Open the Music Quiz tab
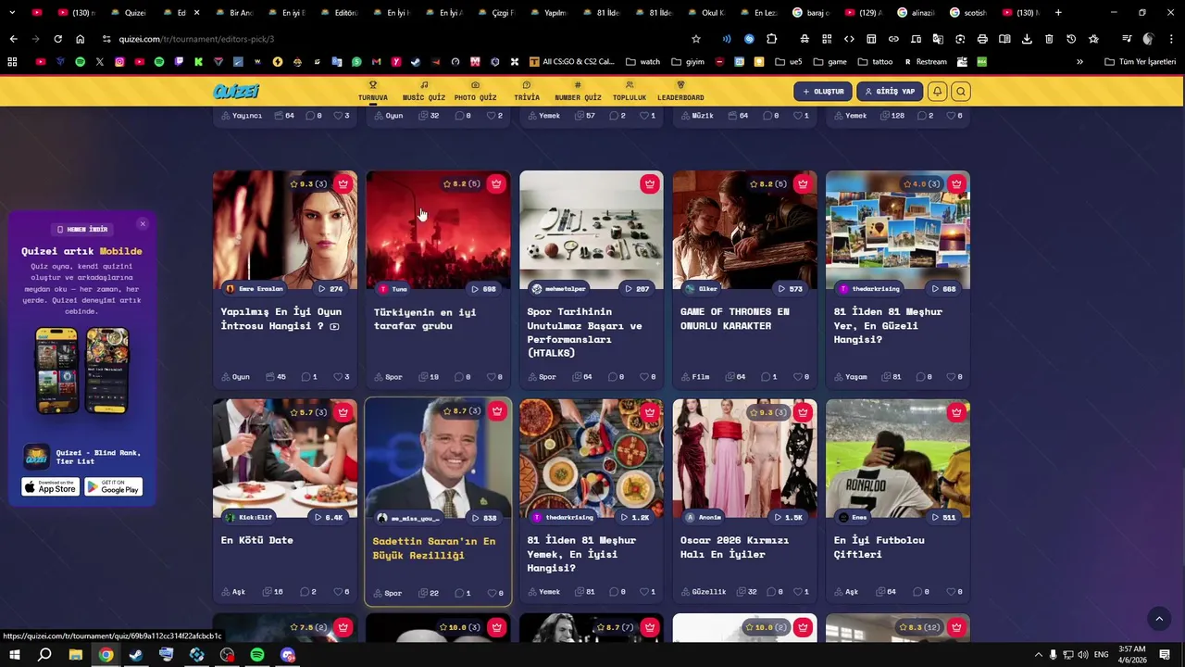The image size is (1185, 667). (424, 91)
